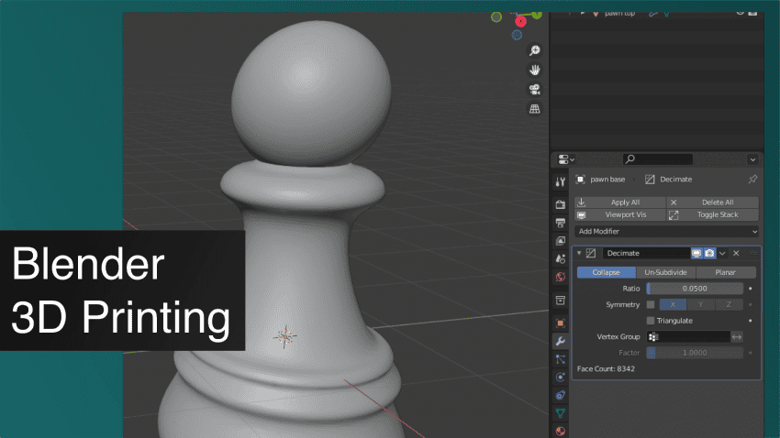Switch to Un-Subdivide decimate mode
This screenshot has width=780, height=438.
click(665, 272)
